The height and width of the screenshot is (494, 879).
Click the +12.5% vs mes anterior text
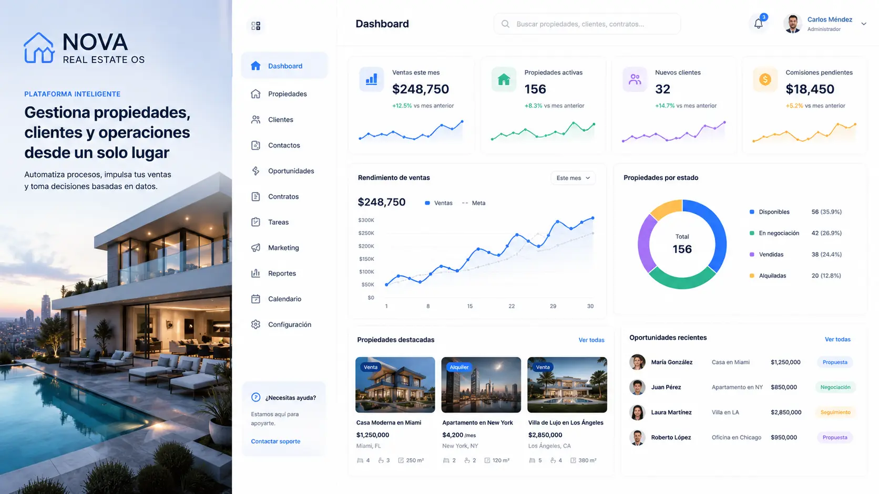423,106
